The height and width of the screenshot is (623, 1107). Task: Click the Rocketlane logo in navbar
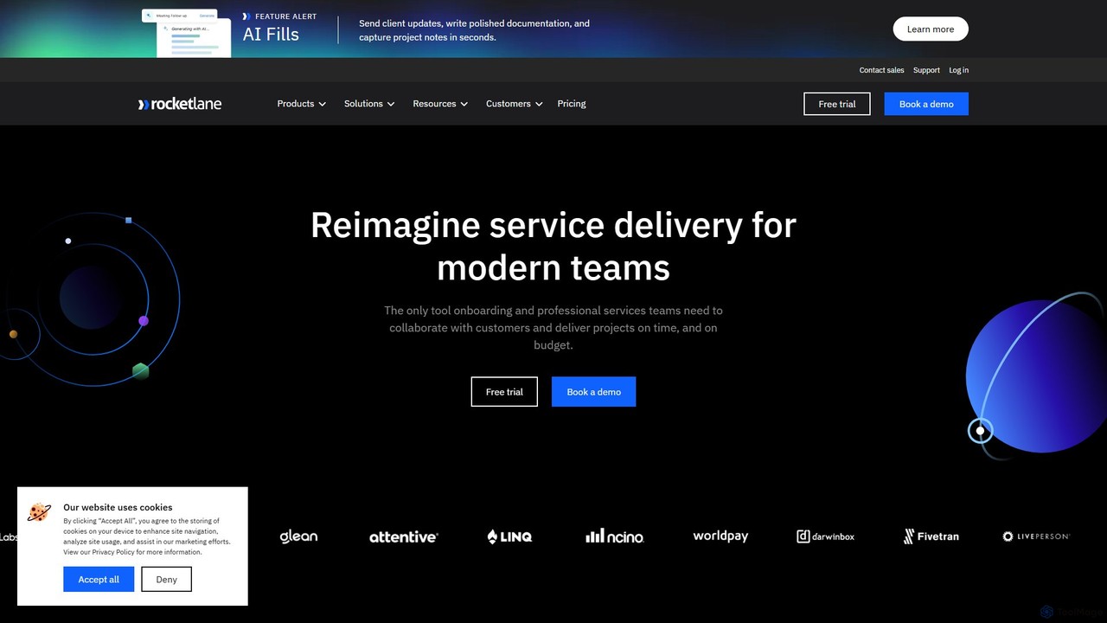[180, 104]
